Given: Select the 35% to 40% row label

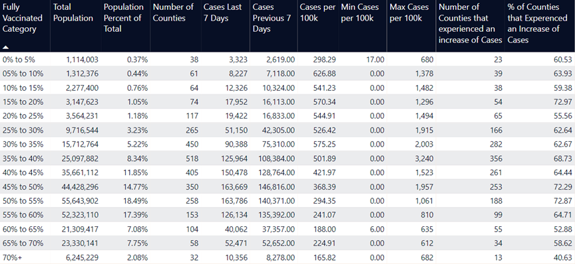Looking at the screenshot, I should point(23,159).
